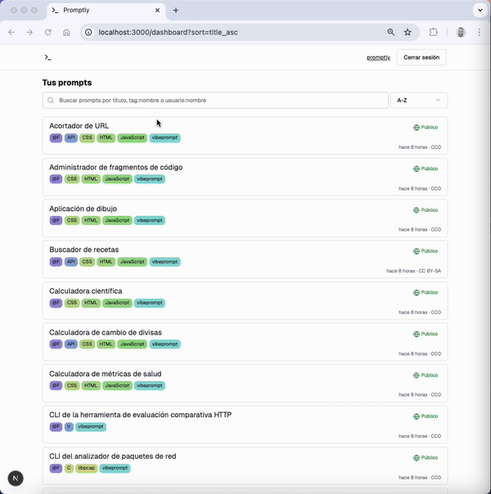Image resolution: width=491 pixels, height=494 pixels.
Task: Open the promptly link in header
Action: (x=378, y=57)
